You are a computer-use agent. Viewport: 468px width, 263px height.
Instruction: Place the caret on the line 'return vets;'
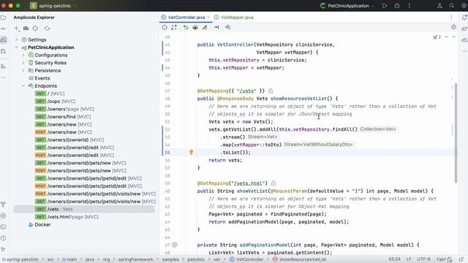pyautogui.click(x=225, y=160)
